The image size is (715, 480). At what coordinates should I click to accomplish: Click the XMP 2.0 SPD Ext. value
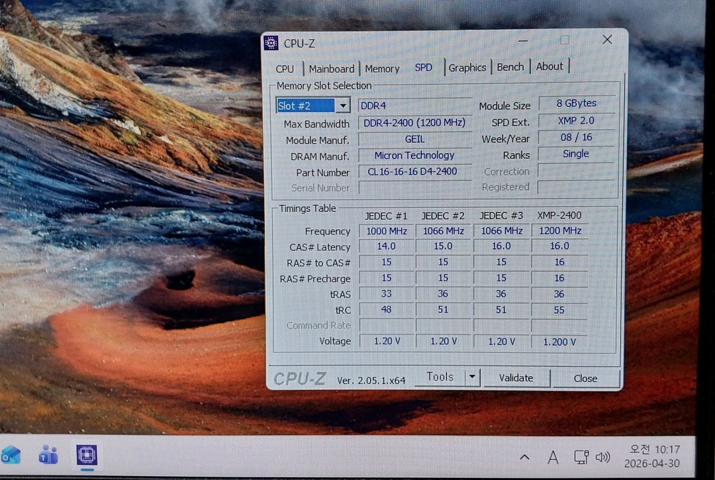tap(577, 120)
